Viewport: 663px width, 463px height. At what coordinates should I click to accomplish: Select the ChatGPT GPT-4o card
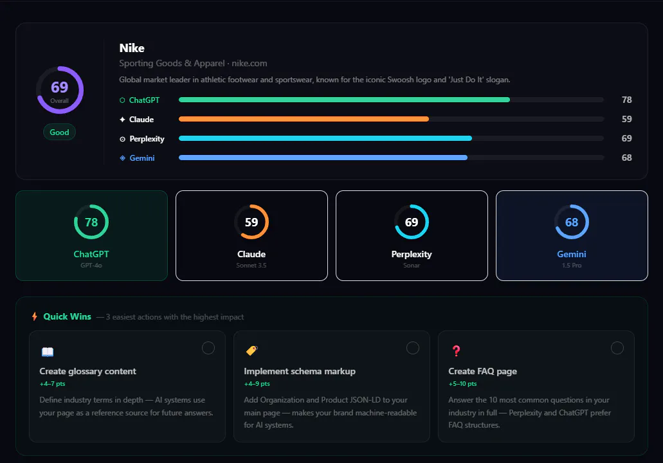(x=91, y=235)
